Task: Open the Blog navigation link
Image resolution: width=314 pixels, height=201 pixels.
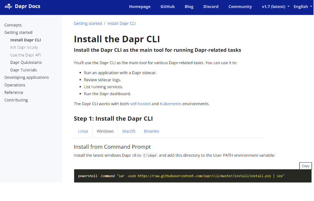Action: point(189,6)
